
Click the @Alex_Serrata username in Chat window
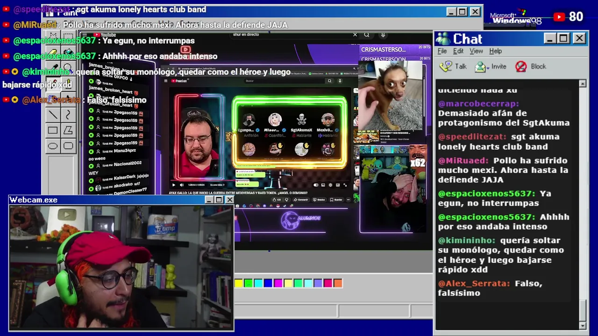click(x=474, y=283)
